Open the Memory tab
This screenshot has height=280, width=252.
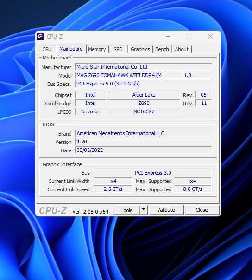[97, 49]
